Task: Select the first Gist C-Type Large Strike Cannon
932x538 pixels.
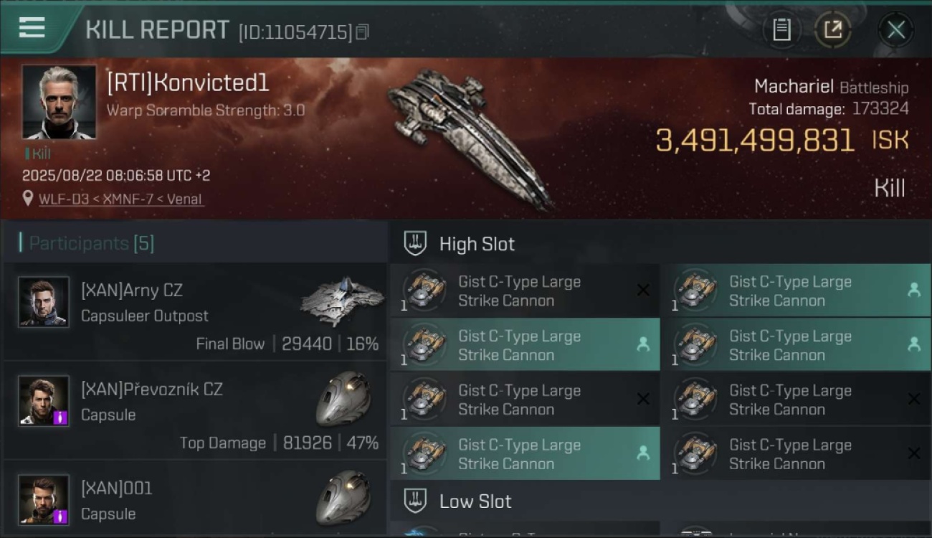Action: (525, 291)
